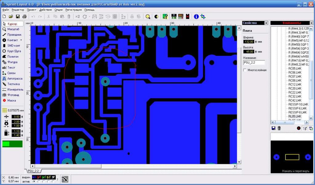Select the Масштаб zoom tool
Image resolution: width=315 pixels, height=185 pixels.
[x=12, y=29]
